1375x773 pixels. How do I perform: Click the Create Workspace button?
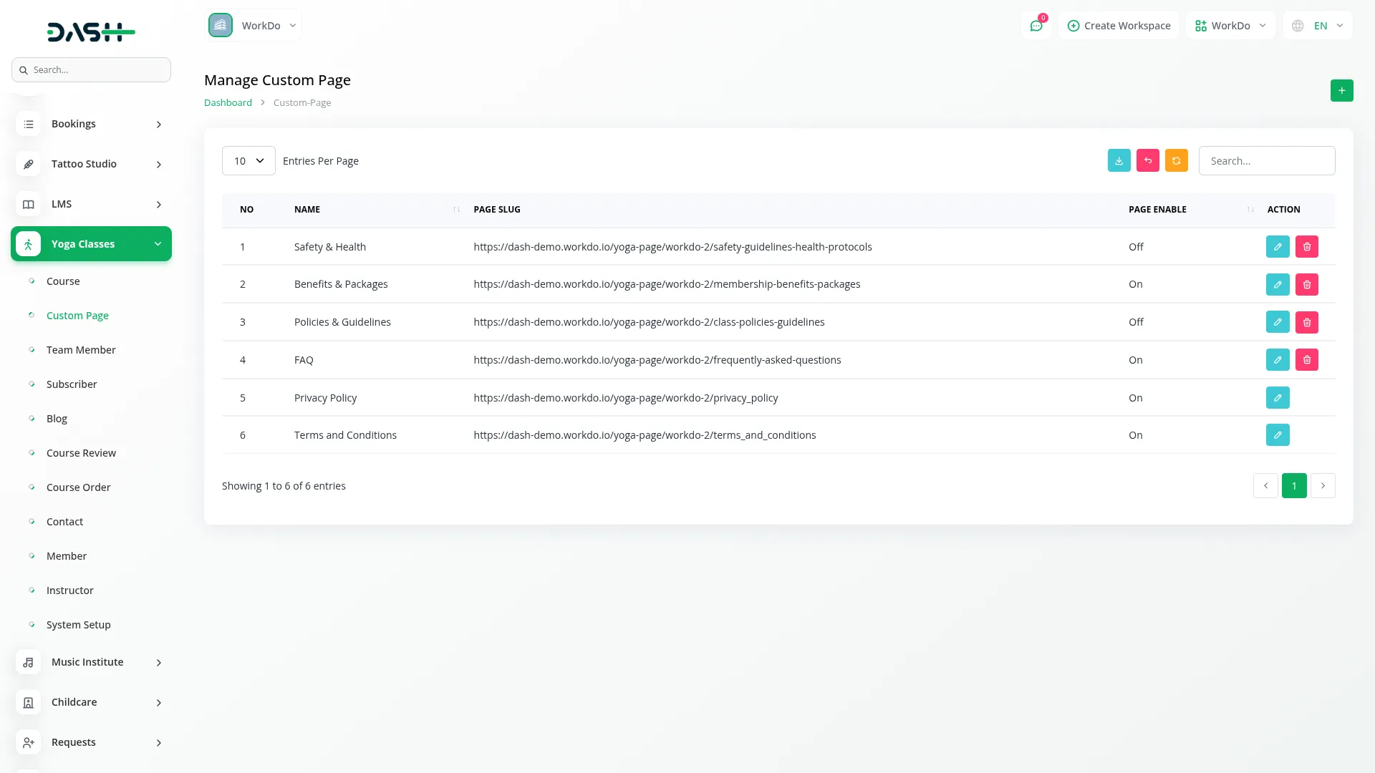click(x=1119, y=26)
